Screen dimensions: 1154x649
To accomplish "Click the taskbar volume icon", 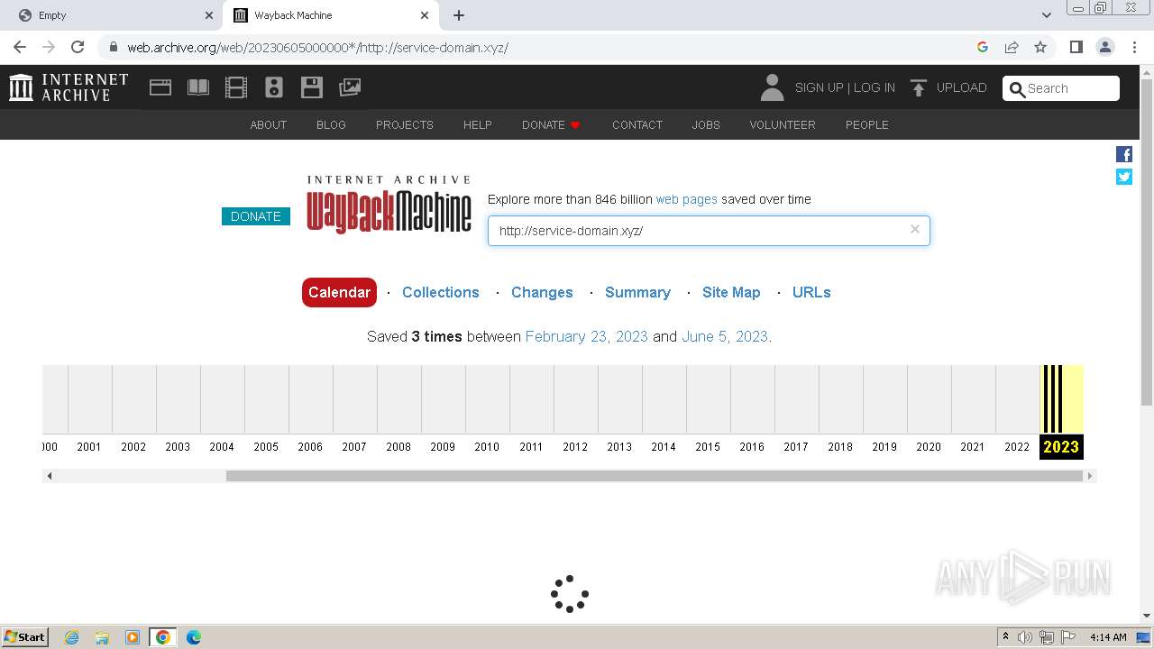I will click(1025, 637).
